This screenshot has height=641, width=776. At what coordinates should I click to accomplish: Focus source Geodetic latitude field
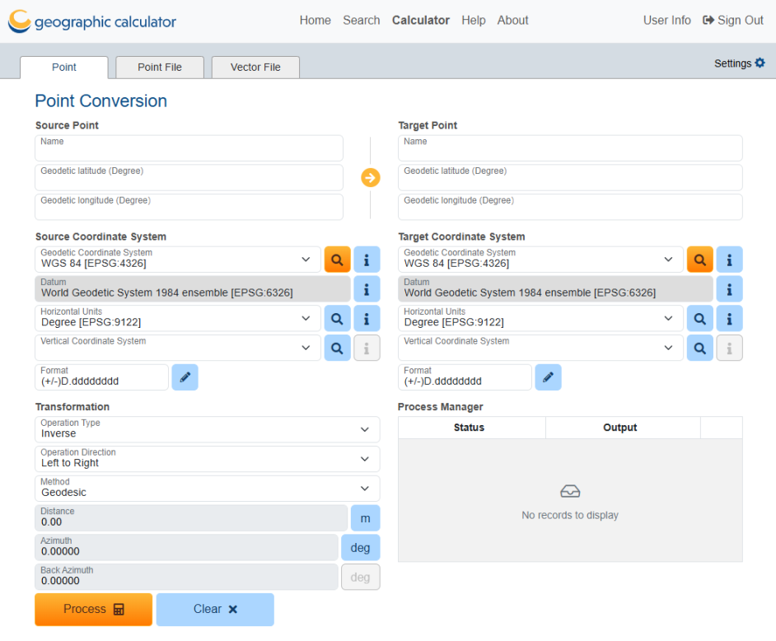point(189,177)
